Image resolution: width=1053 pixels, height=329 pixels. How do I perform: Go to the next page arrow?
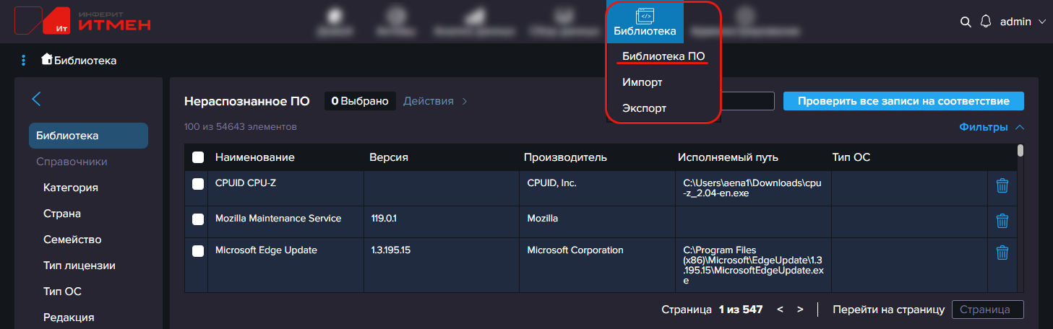click(800, 310)
